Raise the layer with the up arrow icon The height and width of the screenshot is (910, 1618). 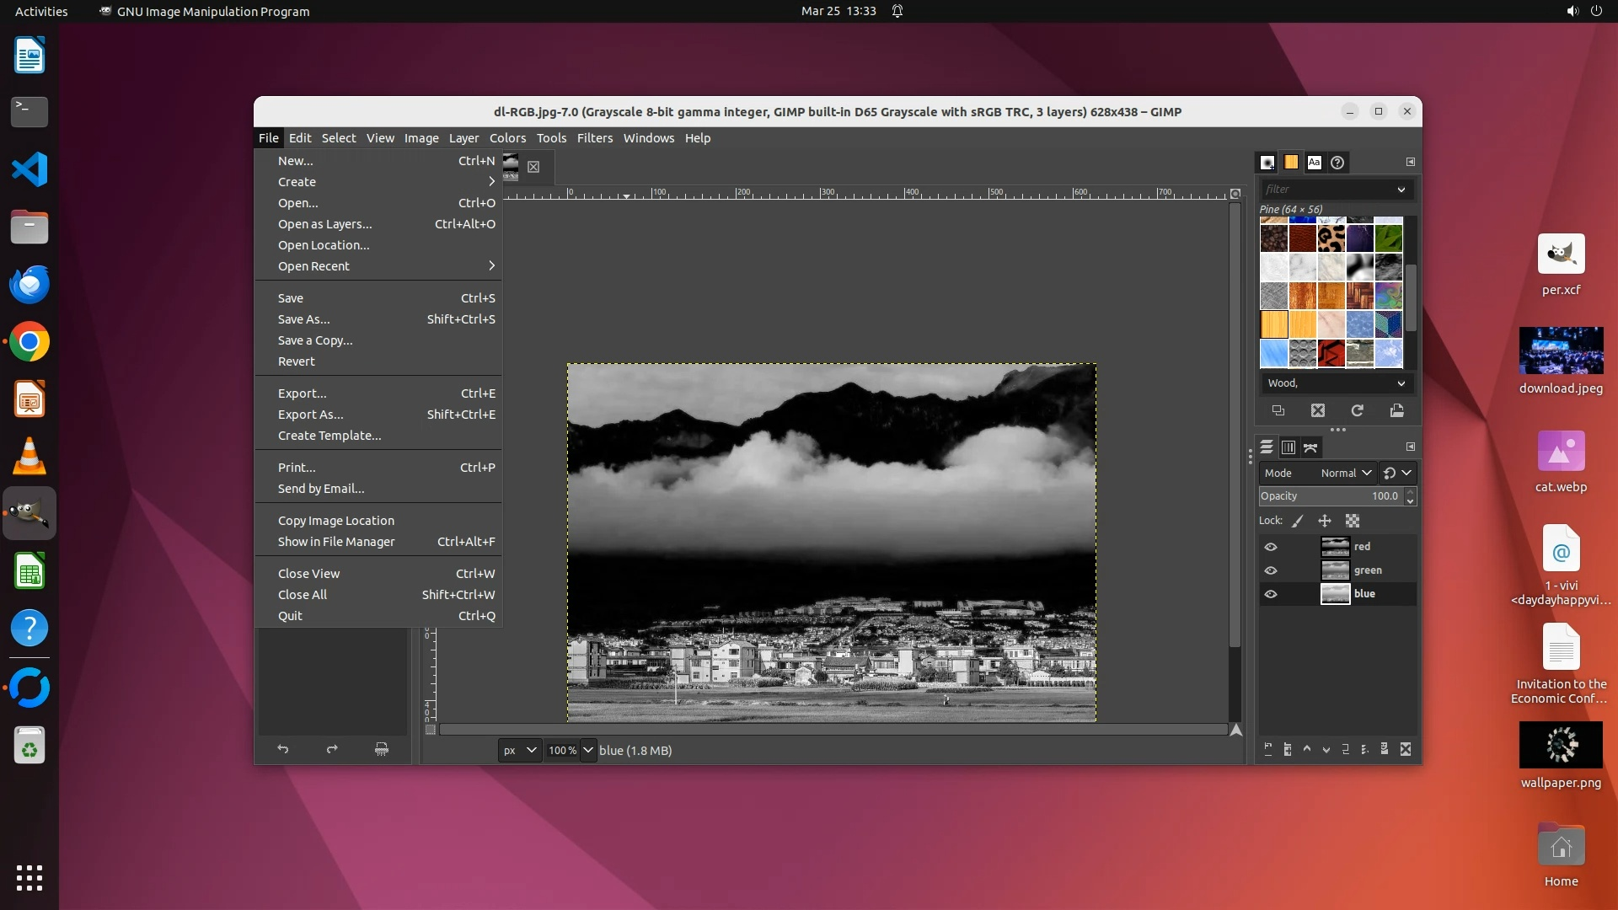(1306, 749)
